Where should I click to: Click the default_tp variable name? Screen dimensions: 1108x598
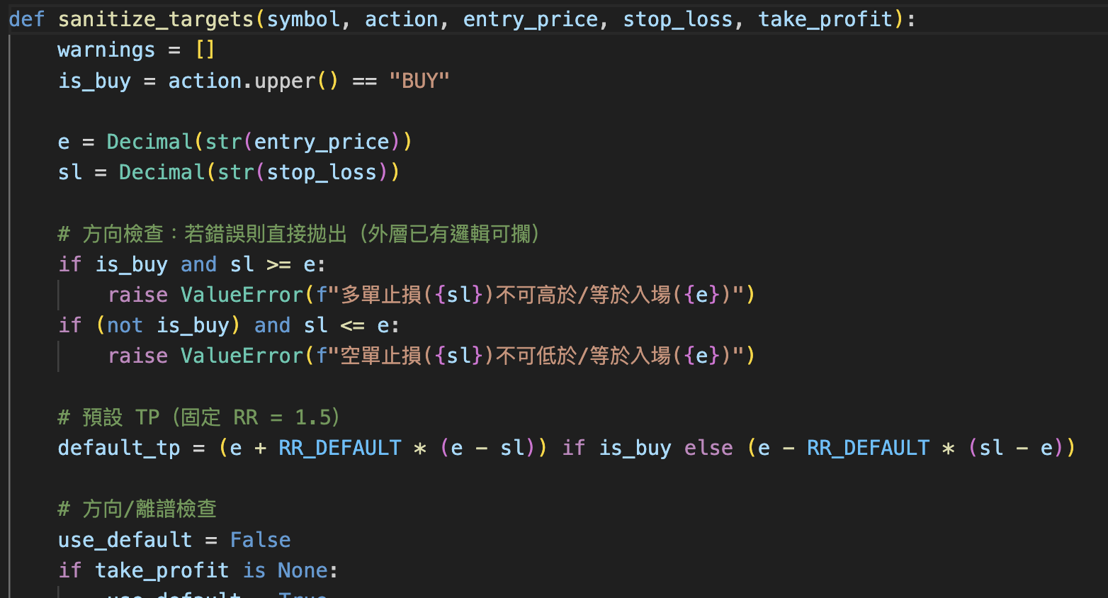[118, 448]
